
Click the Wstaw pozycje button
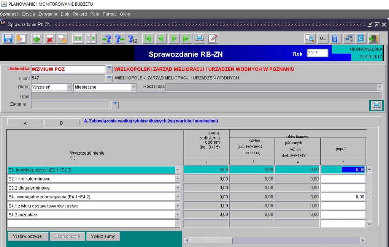[27, 236]
